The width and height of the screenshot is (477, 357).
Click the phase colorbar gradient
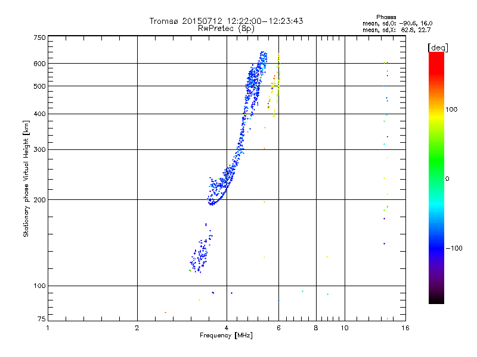click(x=436, y=178)
